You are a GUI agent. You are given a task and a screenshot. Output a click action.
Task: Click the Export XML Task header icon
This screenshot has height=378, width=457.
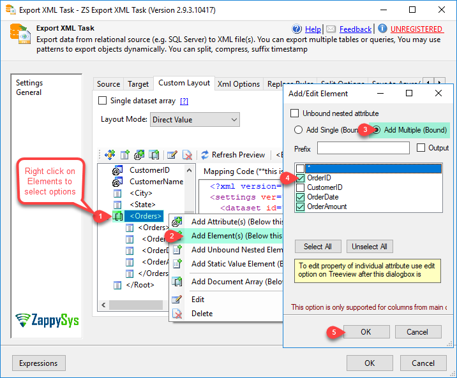pos(20,34)
